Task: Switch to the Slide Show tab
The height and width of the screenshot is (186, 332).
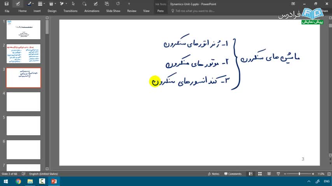Action: (x=113, y=11)
